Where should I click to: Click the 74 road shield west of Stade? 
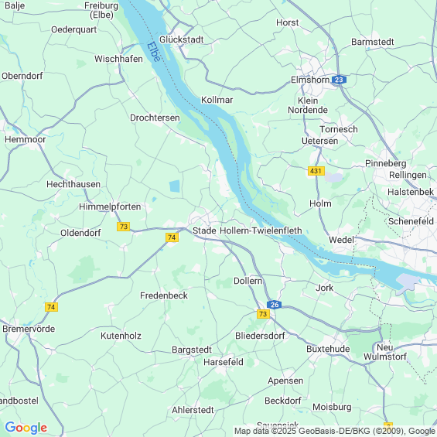click(172, 237)
